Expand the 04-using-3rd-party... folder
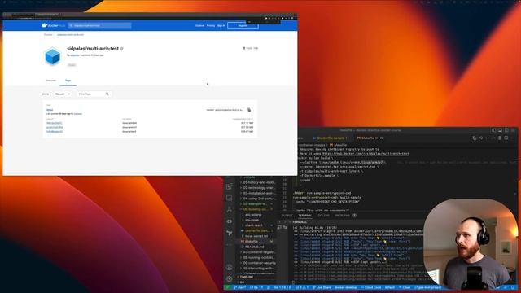The height and width of the screenshot is (293, 521). (258, 199)
